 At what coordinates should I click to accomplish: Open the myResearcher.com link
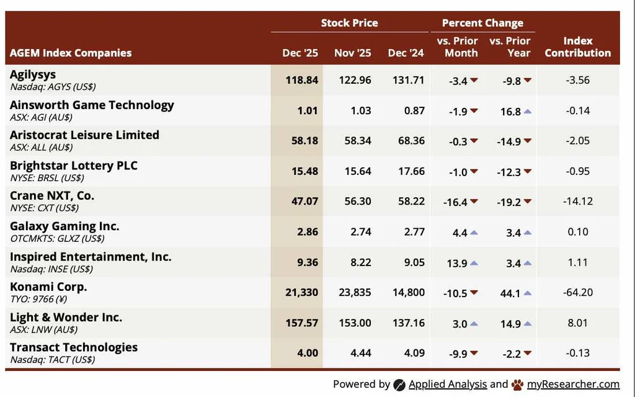click(x=572, y=385)
